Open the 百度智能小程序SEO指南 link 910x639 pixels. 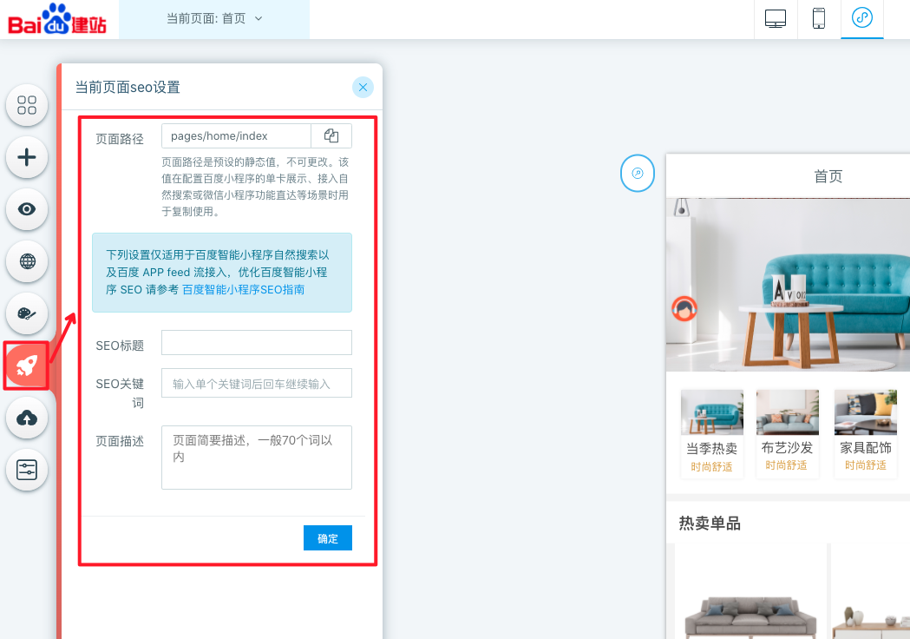243,290
